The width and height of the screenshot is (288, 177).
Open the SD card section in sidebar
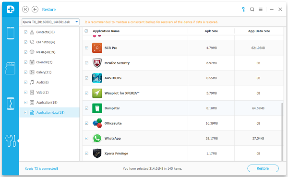pos(10,68)
